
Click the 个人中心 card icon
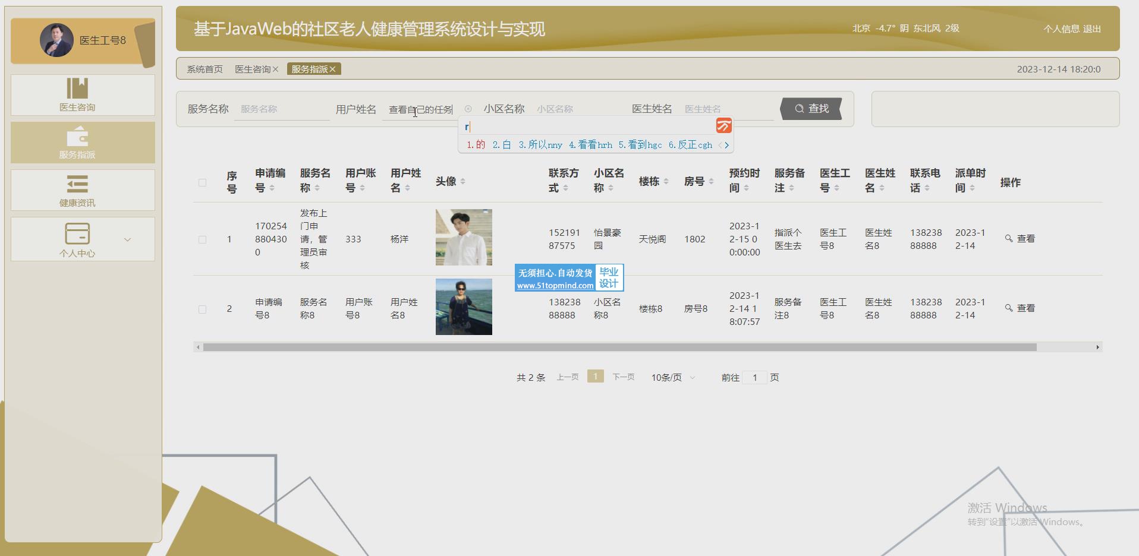click(x=77, y=233)
